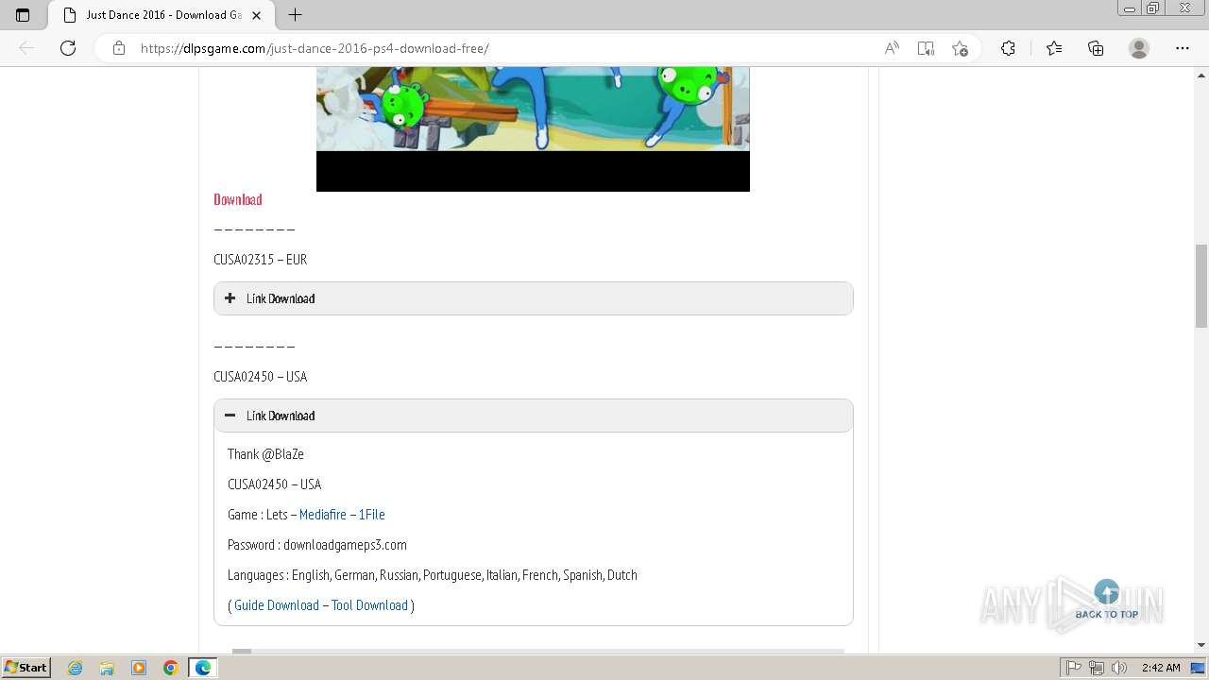The image size is (1209, 680).
Task: Enter Immersive Reader mode
Action: coord(926,48)
